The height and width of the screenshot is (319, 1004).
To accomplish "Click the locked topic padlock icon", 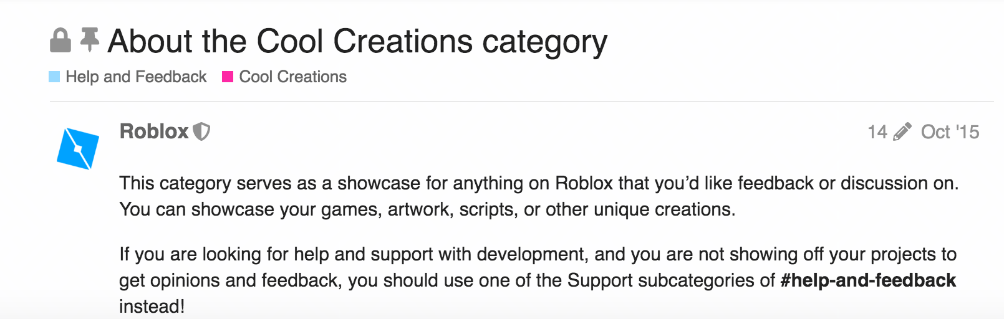I will click(x=60, y=40).
